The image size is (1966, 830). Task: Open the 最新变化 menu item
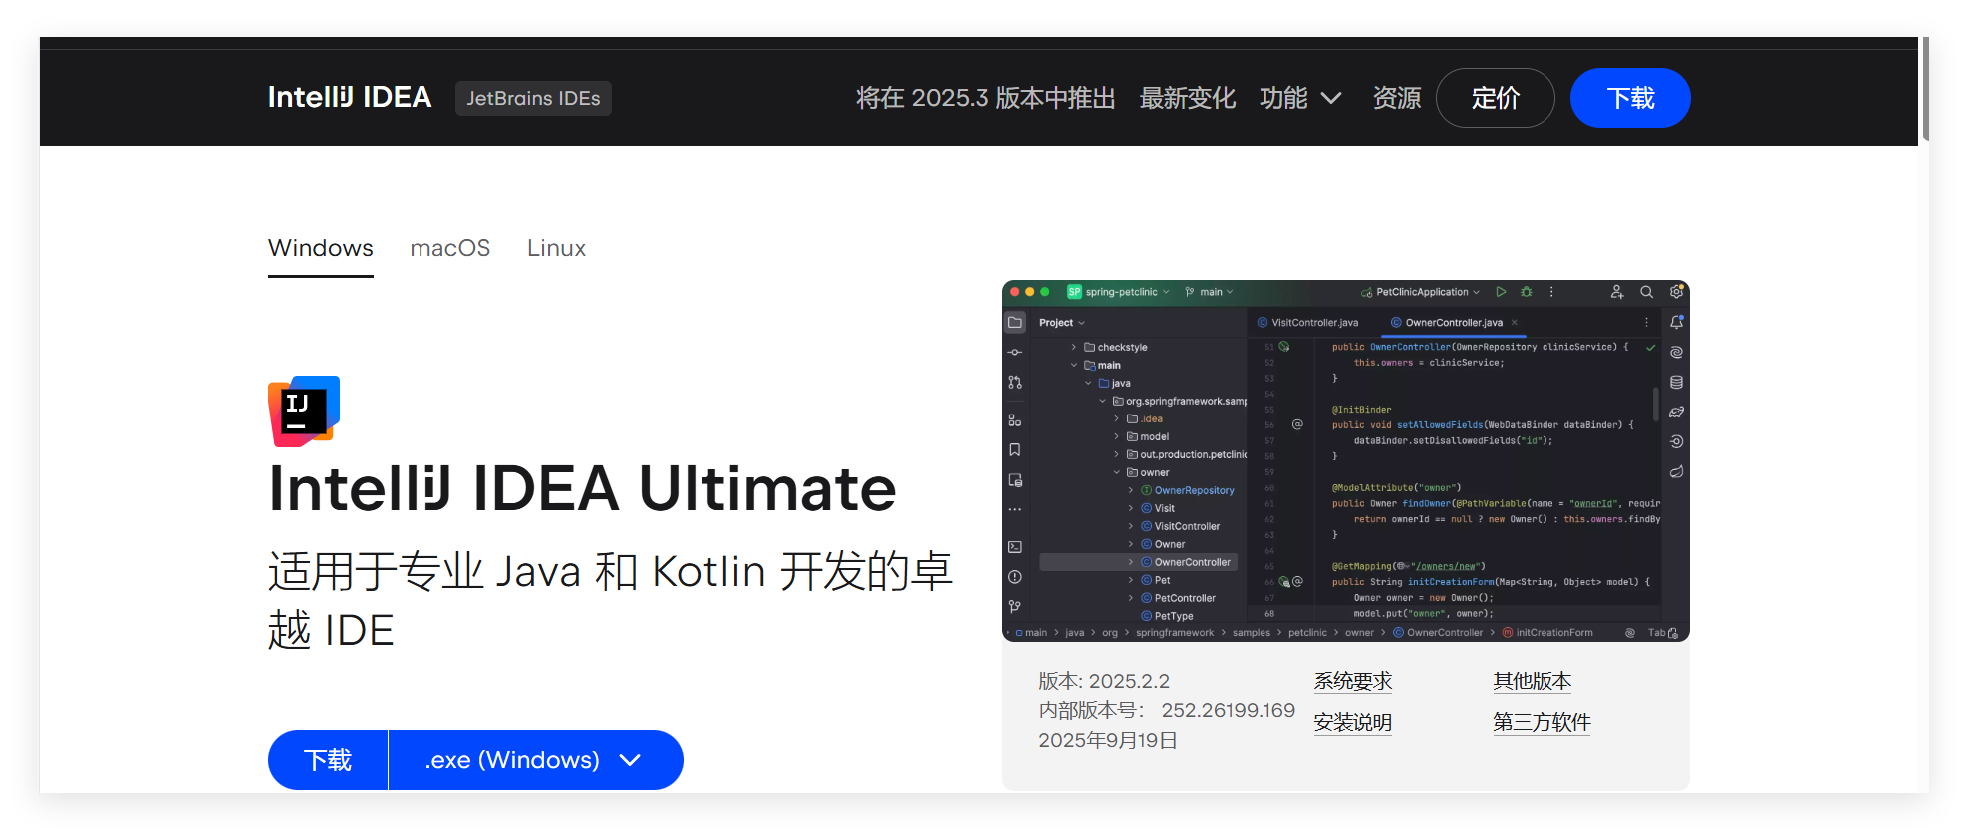coord(1188,98)
